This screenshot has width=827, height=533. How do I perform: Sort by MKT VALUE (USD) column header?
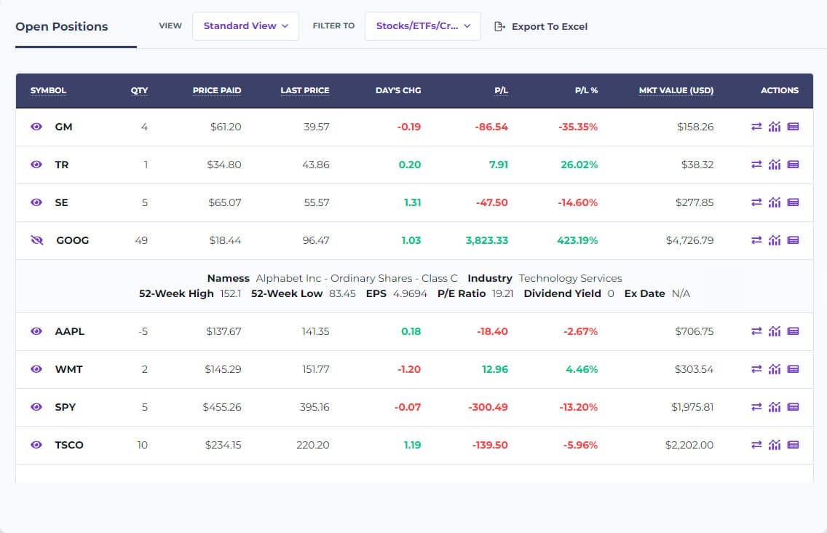click(676, 90)
